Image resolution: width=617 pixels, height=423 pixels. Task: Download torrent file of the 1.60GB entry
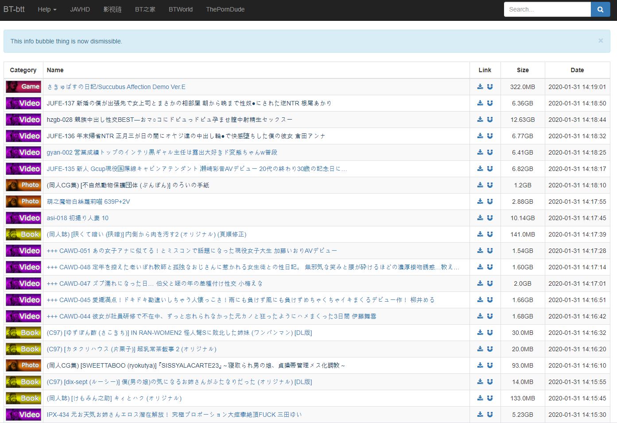click(480, 267)
